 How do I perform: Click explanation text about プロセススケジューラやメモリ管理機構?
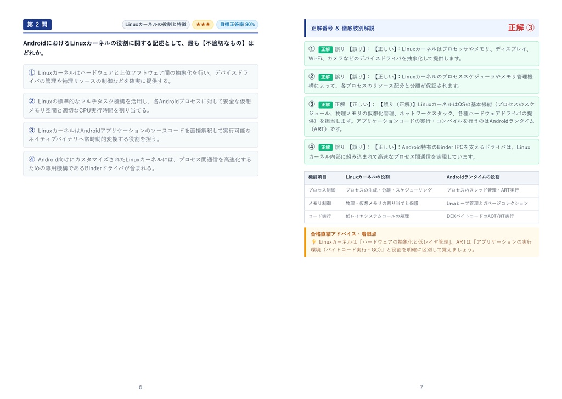[x=421, y=81]
